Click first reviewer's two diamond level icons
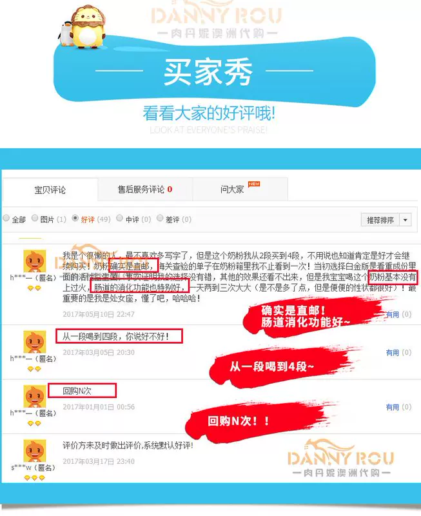Viewport: 421px width, 516px height. tap(34, 288)
